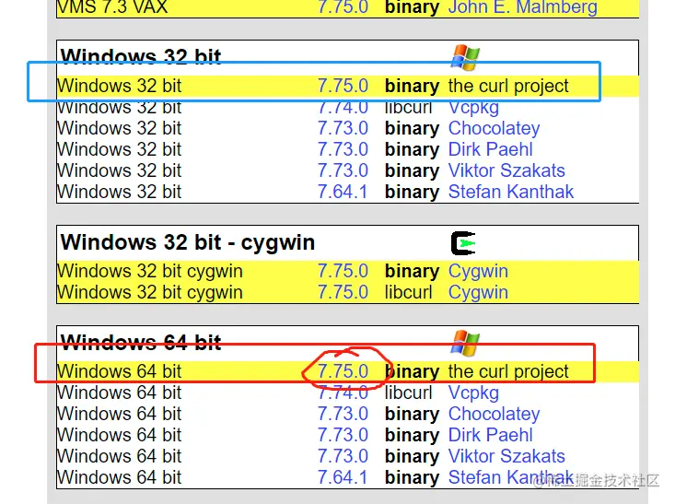Open 7.64.1 in the Windows 32 bit Stefan Kanthak row
The width and height of the screenshot is (675, 504).
[343, 192]
